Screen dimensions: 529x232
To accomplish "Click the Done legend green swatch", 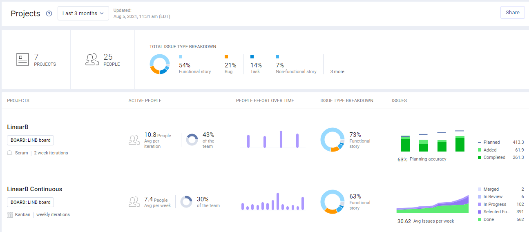I will point(480,219).
